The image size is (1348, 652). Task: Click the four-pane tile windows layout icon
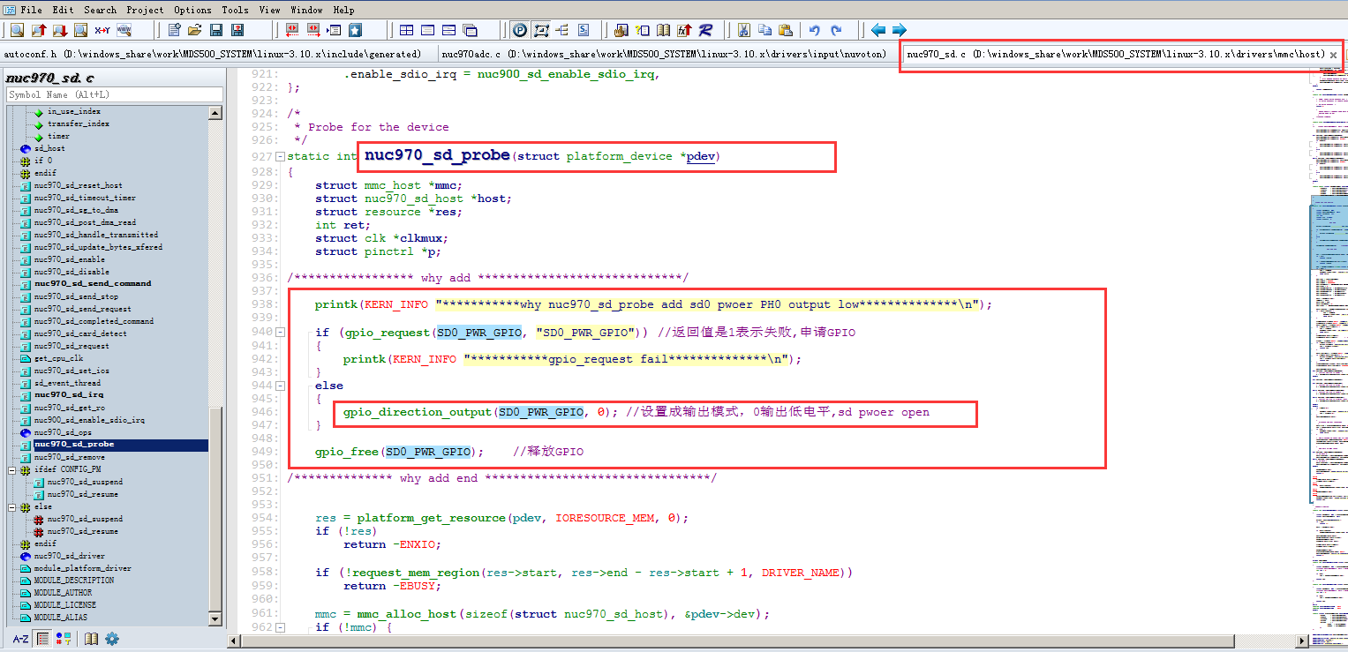pos(406,30)
